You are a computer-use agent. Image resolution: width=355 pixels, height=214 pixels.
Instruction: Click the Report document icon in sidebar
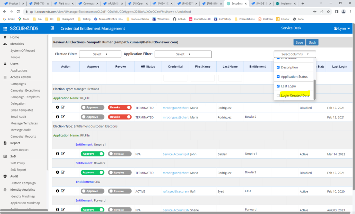[5, 143]
